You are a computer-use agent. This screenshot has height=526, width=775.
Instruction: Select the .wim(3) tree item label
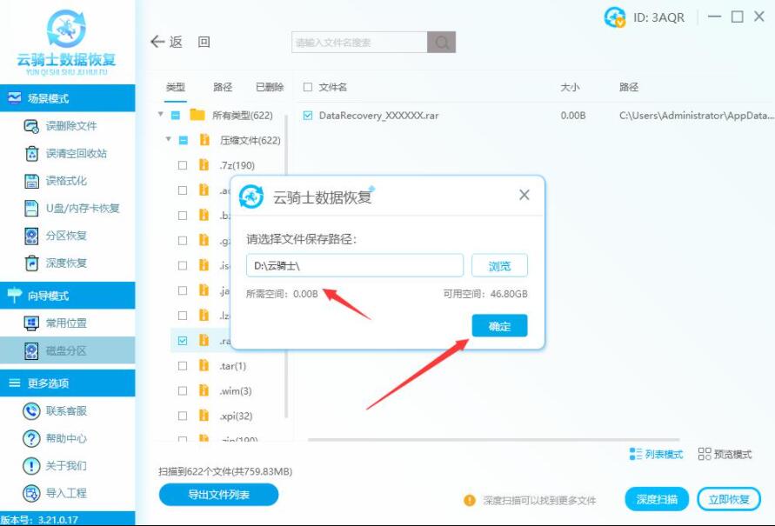(x=236, y=391)
